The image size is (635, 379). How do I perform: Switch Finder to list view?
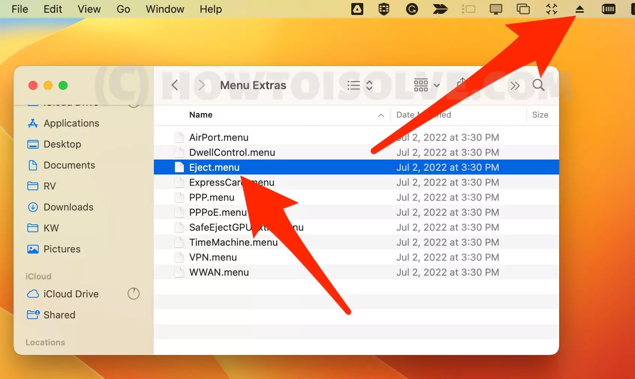(x=353, y=85)
